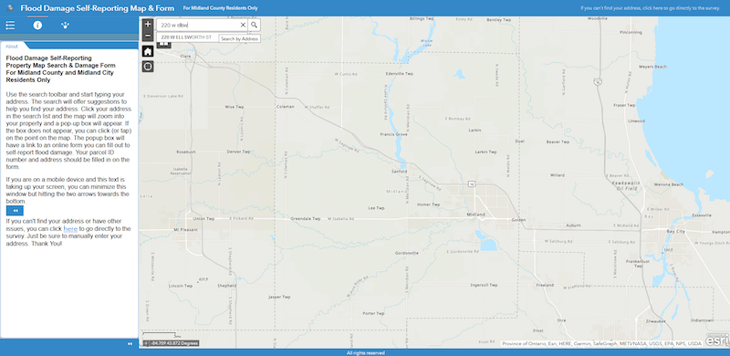Choose the 220 W ELLSWORTH ST suggestion

tap(186, 37)
